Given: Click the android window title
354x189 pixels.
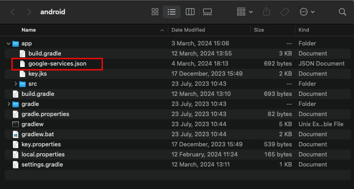Looking at the screenshot, I should (x=53, y=12).
